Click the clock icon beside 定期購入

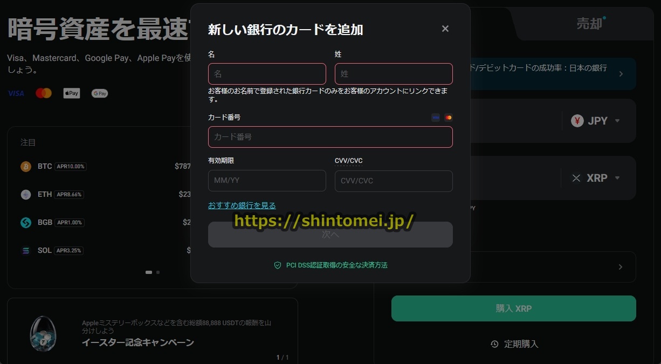click(494, 344)
